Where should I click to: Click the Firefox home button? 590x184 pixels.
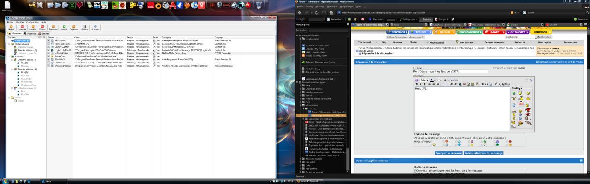pyautogui.click(x=331, y=12)
